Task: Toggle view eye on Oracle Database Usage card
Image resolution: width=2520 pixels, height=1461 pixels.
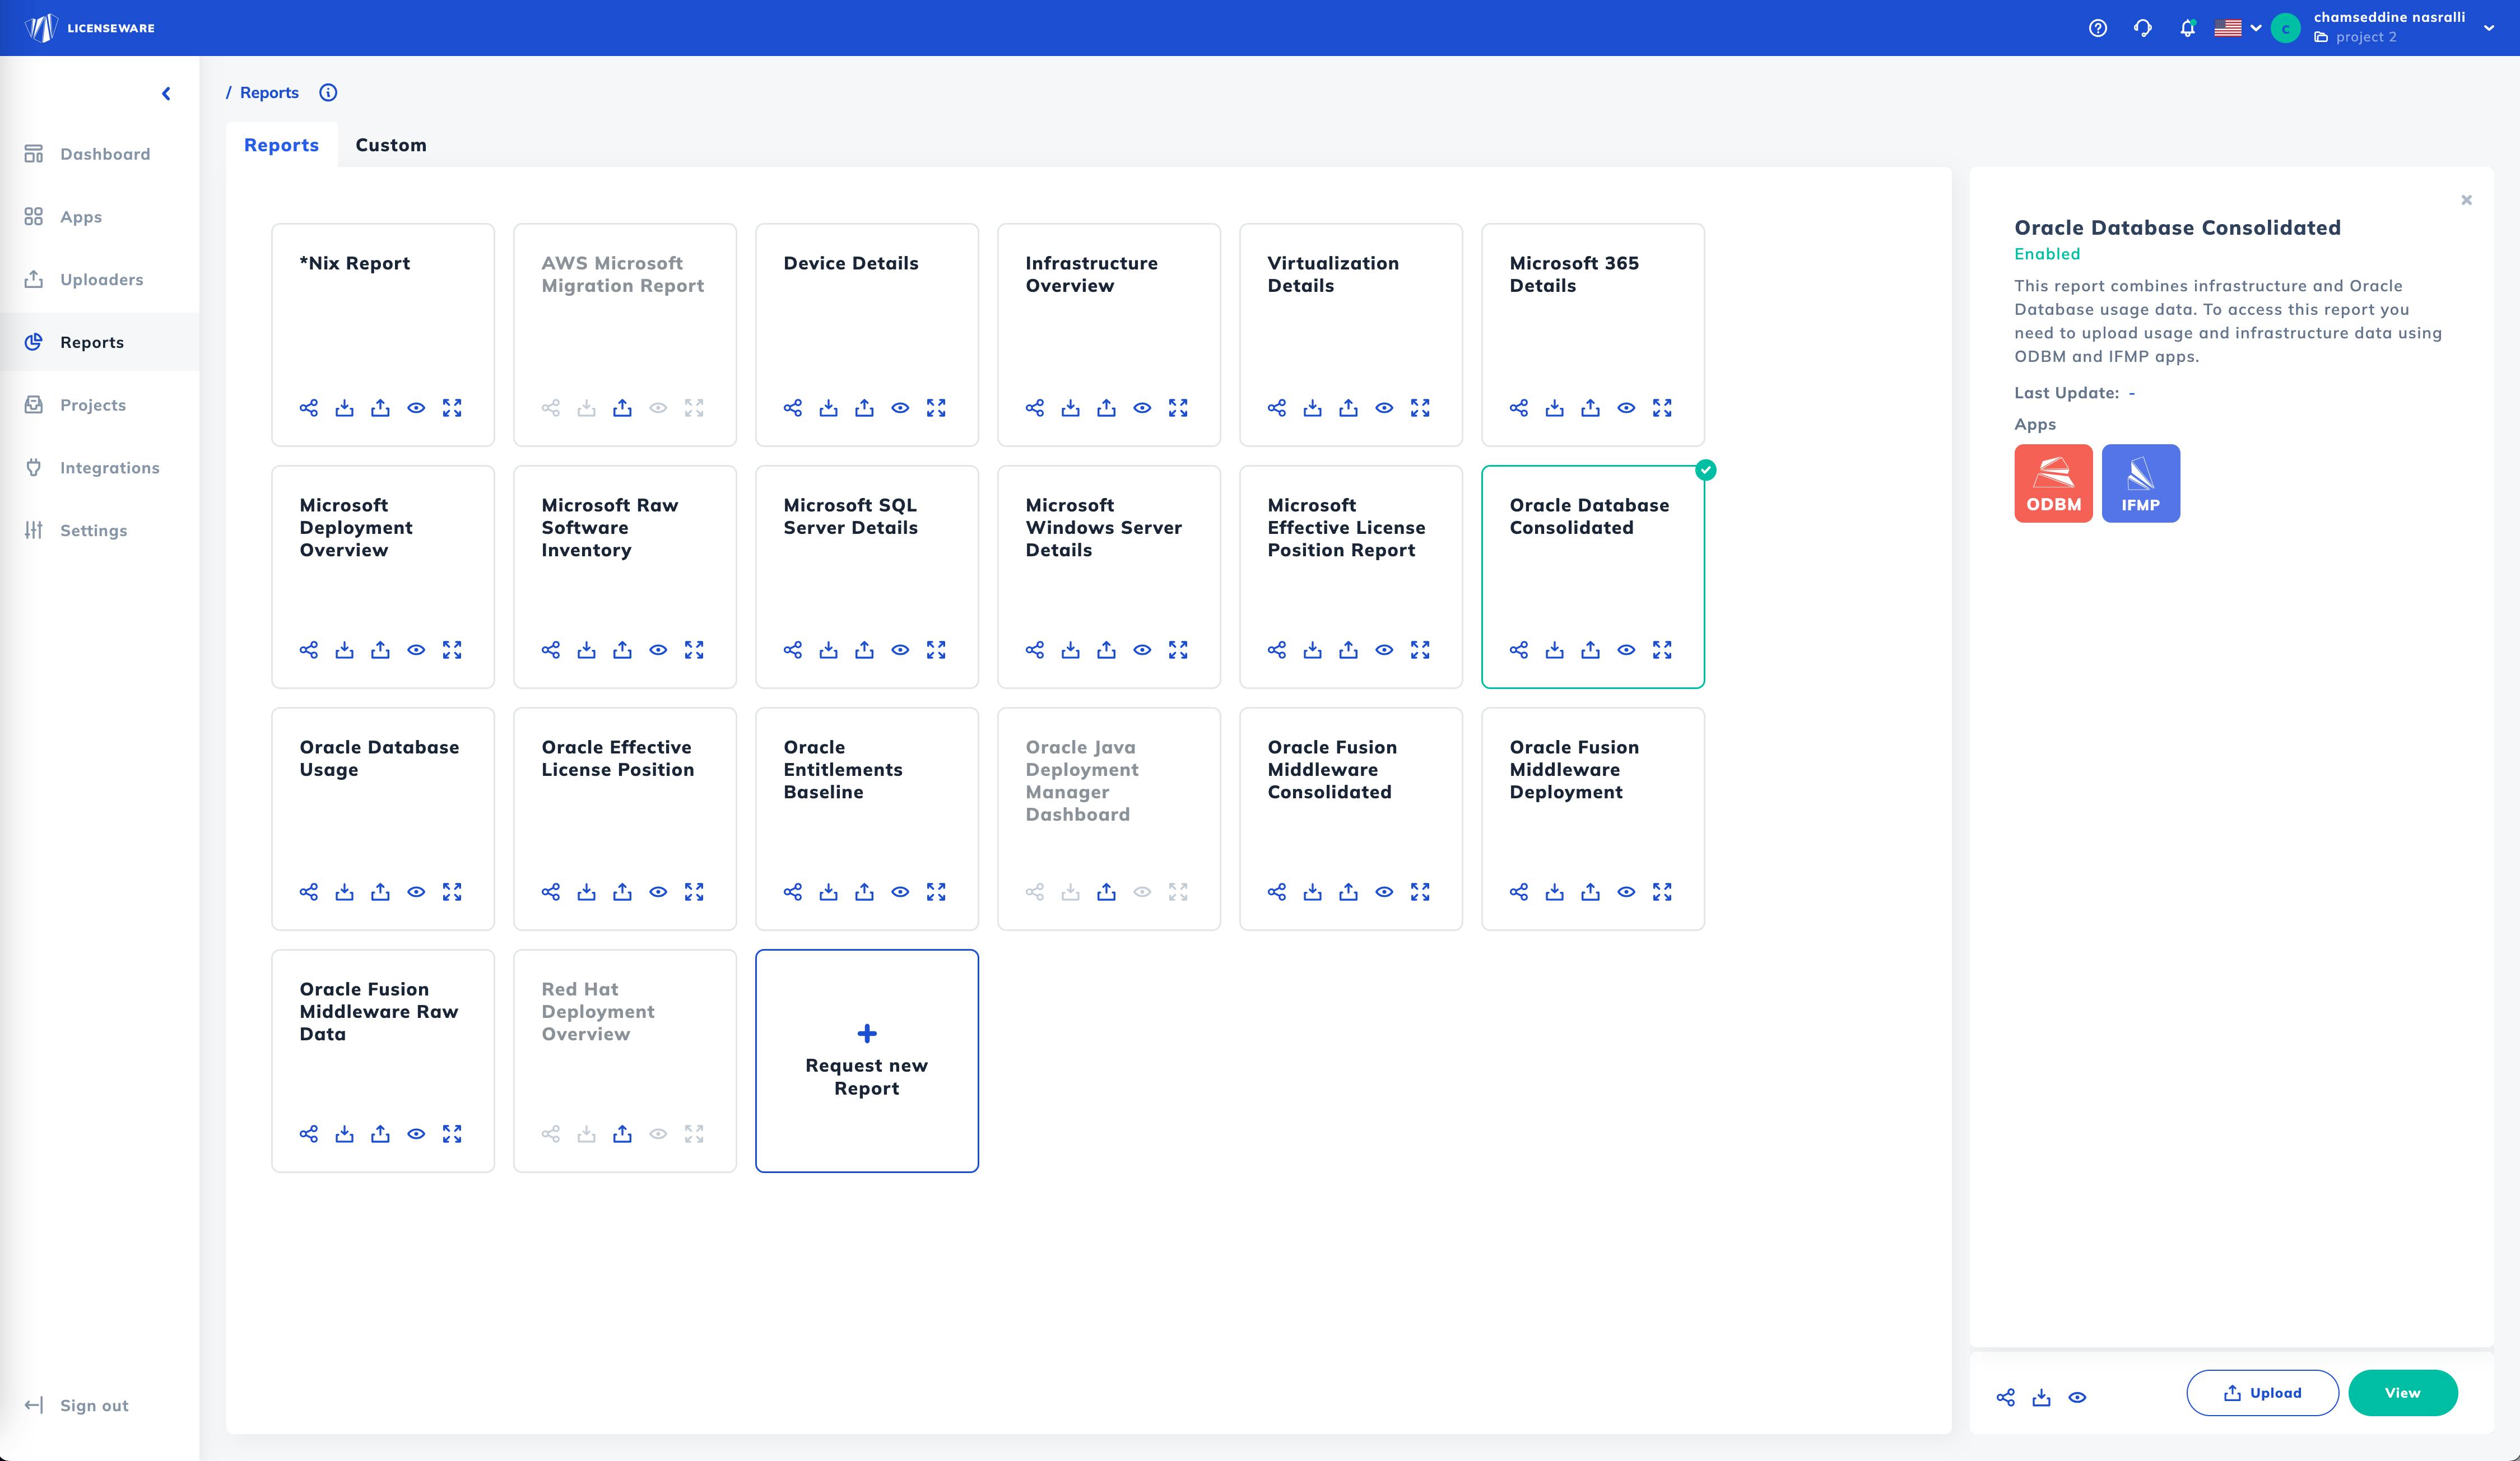Action: pos(416,892)
